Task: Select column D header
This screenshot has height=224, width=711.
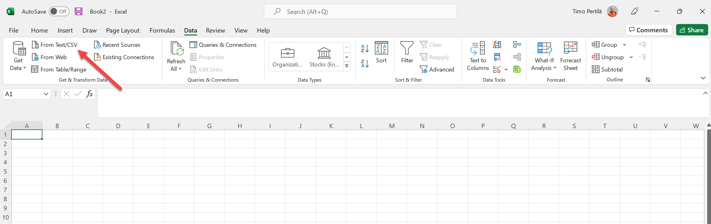Action: point(118,126)
